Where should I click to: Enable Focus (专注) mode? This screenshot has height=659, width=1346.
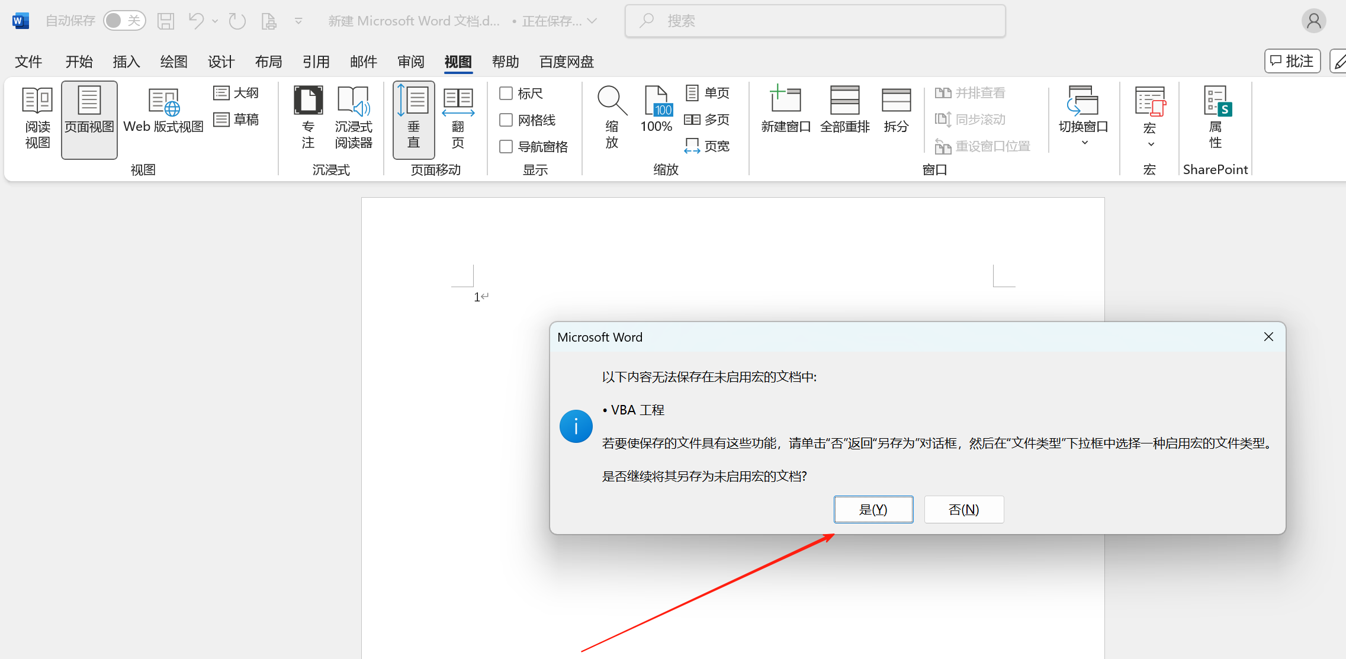click(x=308, y=118)
